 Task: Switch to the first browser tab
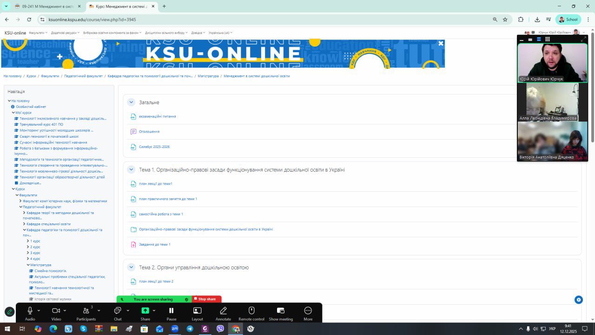(x=44, y=7)
